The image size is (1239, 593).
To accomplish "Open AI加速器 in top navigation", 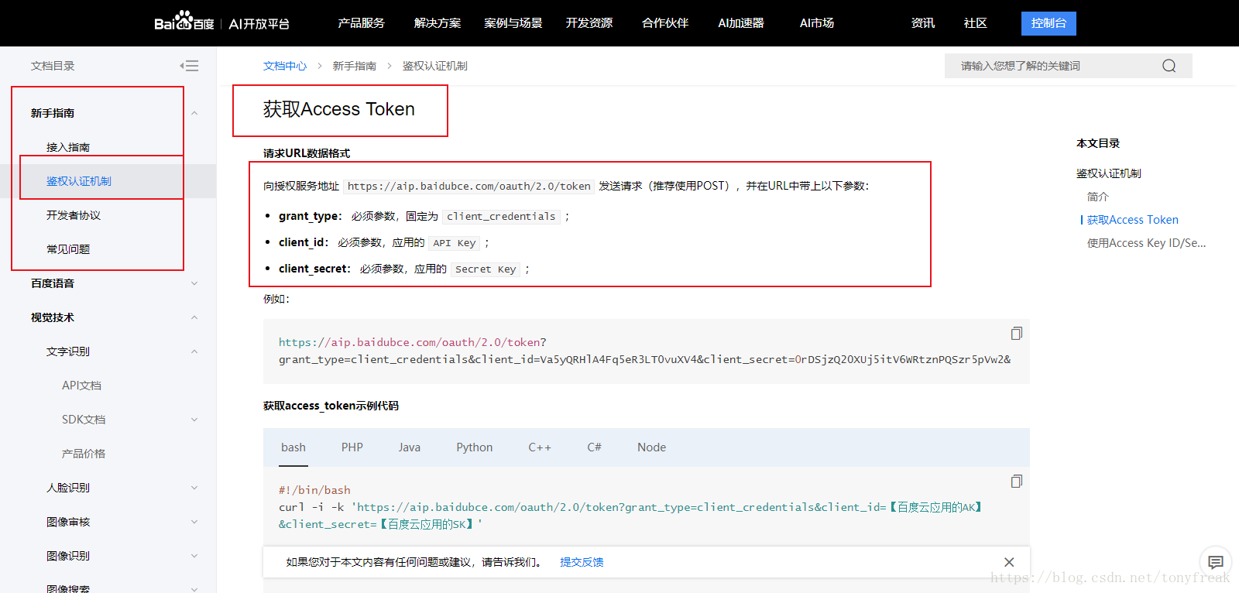I will pos(741,23).
